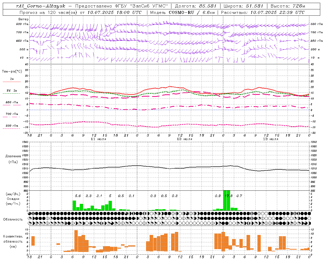This screenshot has height=259, width=324.
Task: Click the Давление pressure panel label
Action: pos(13,156)
